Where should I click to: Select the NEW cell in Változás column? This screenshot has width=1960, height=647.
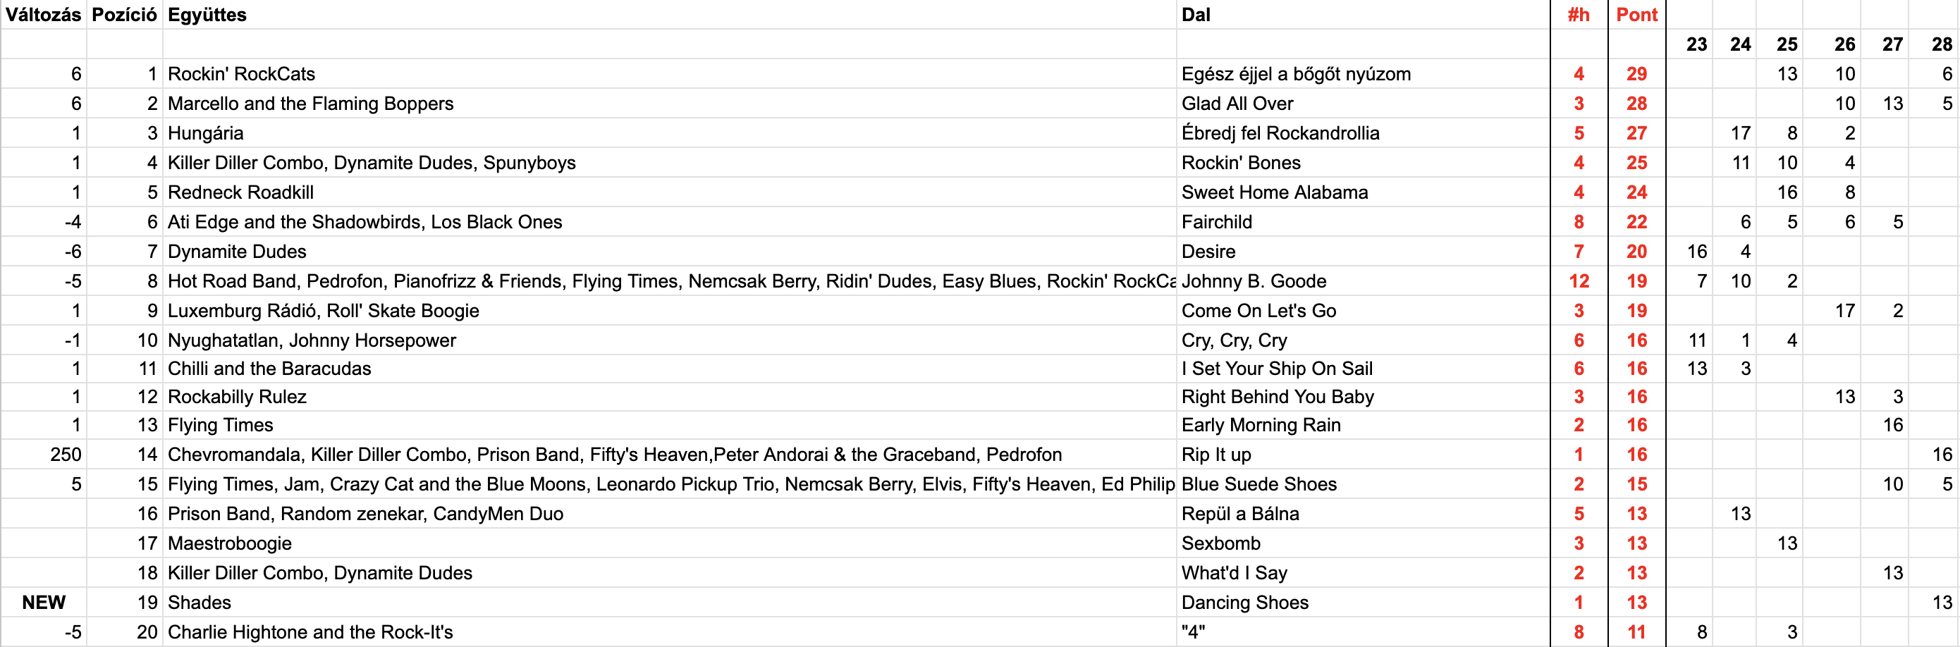coord(44,602)
